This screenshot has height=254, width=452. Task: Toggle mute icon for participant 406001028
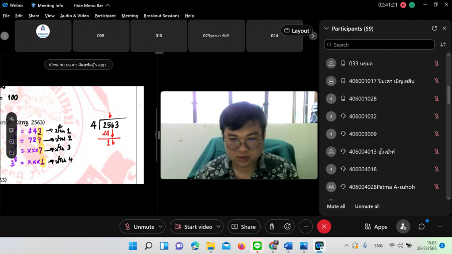[x=436, y=99]
